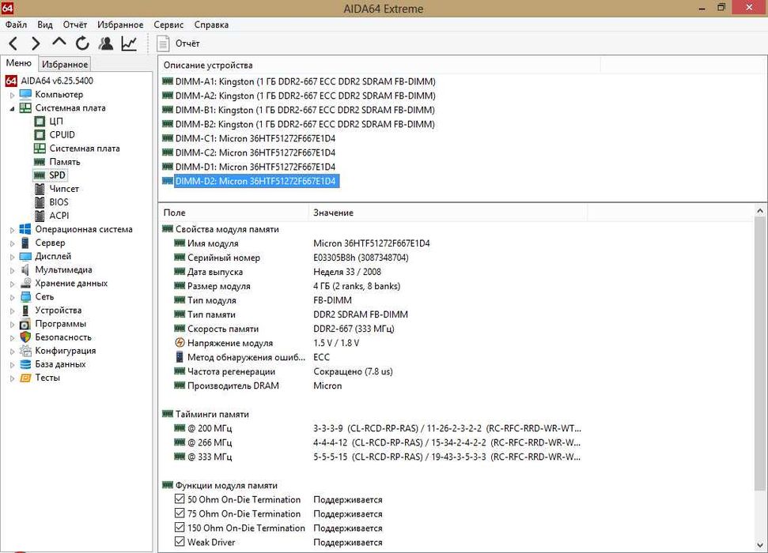Click the Сервер tower icon
This screenshot has width=768, height=553.
(x=25, y=243)
